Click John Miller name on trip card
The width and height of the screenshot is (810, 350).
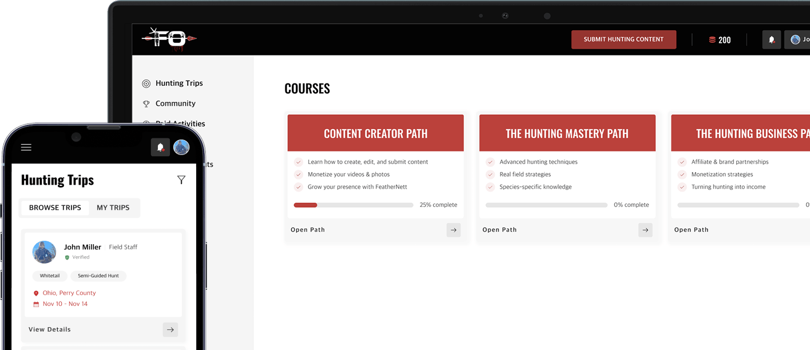point(82,247)
